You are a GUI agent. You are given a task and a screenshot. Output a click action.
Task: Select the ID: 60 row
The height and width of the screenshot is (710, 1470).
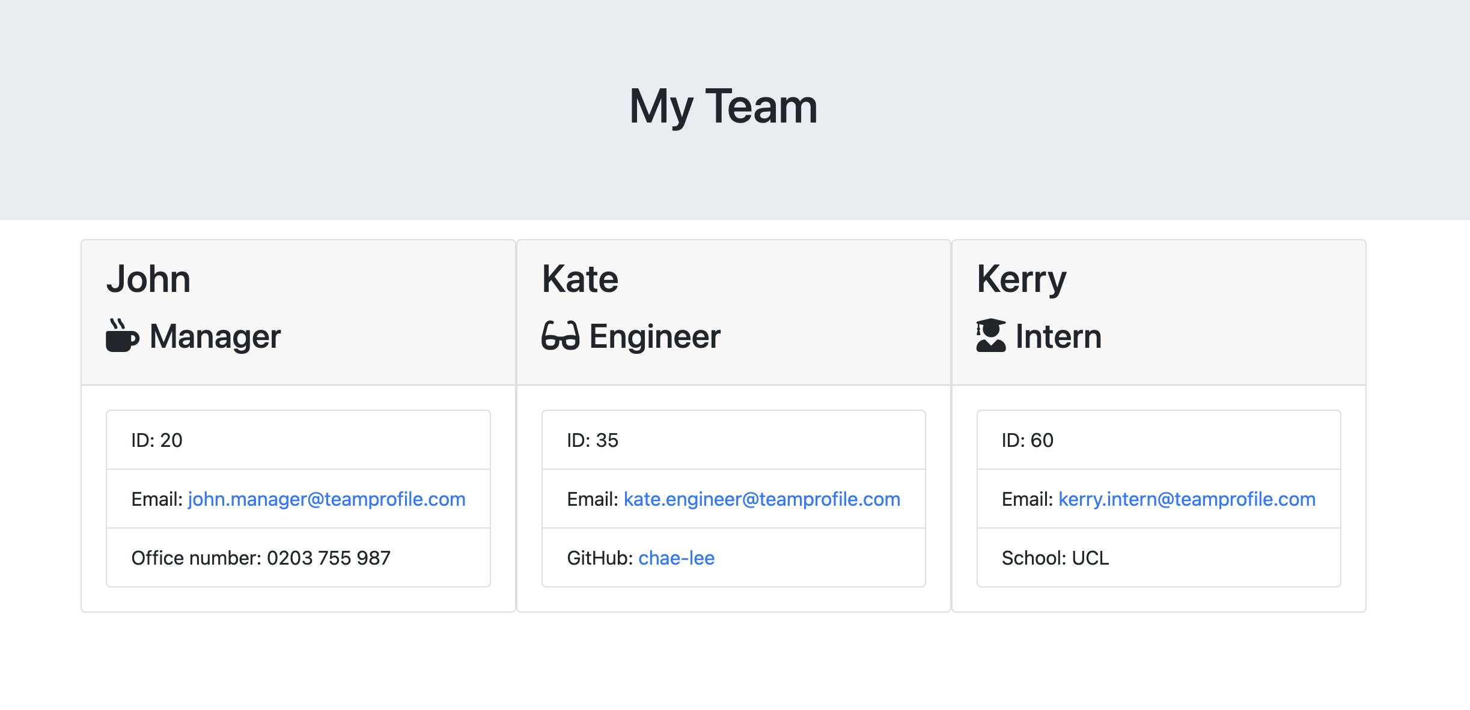(x=1159, y=440)
